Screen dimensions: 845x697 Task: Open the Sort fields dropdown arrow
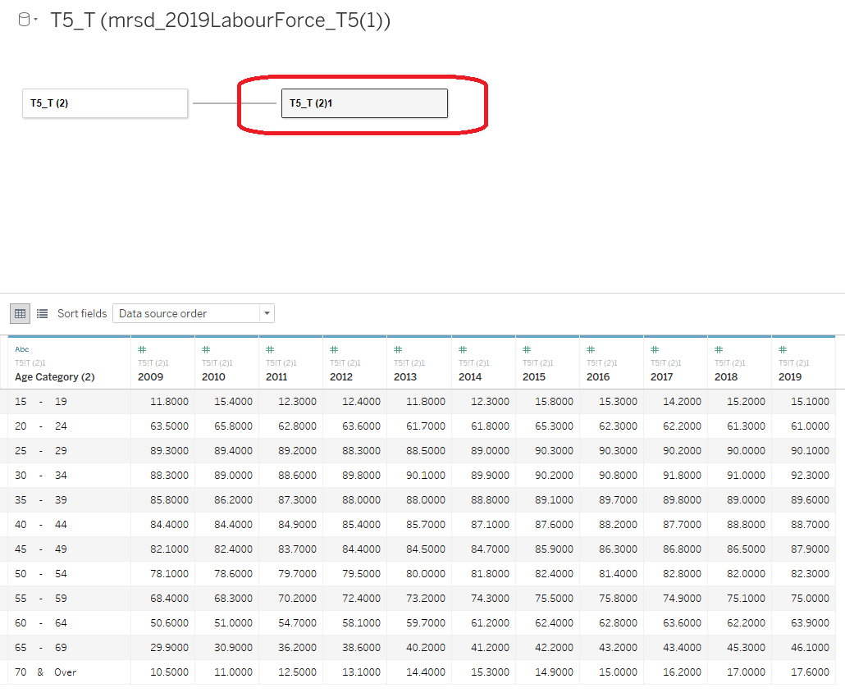pyautogui.click(x=266, y=313)
